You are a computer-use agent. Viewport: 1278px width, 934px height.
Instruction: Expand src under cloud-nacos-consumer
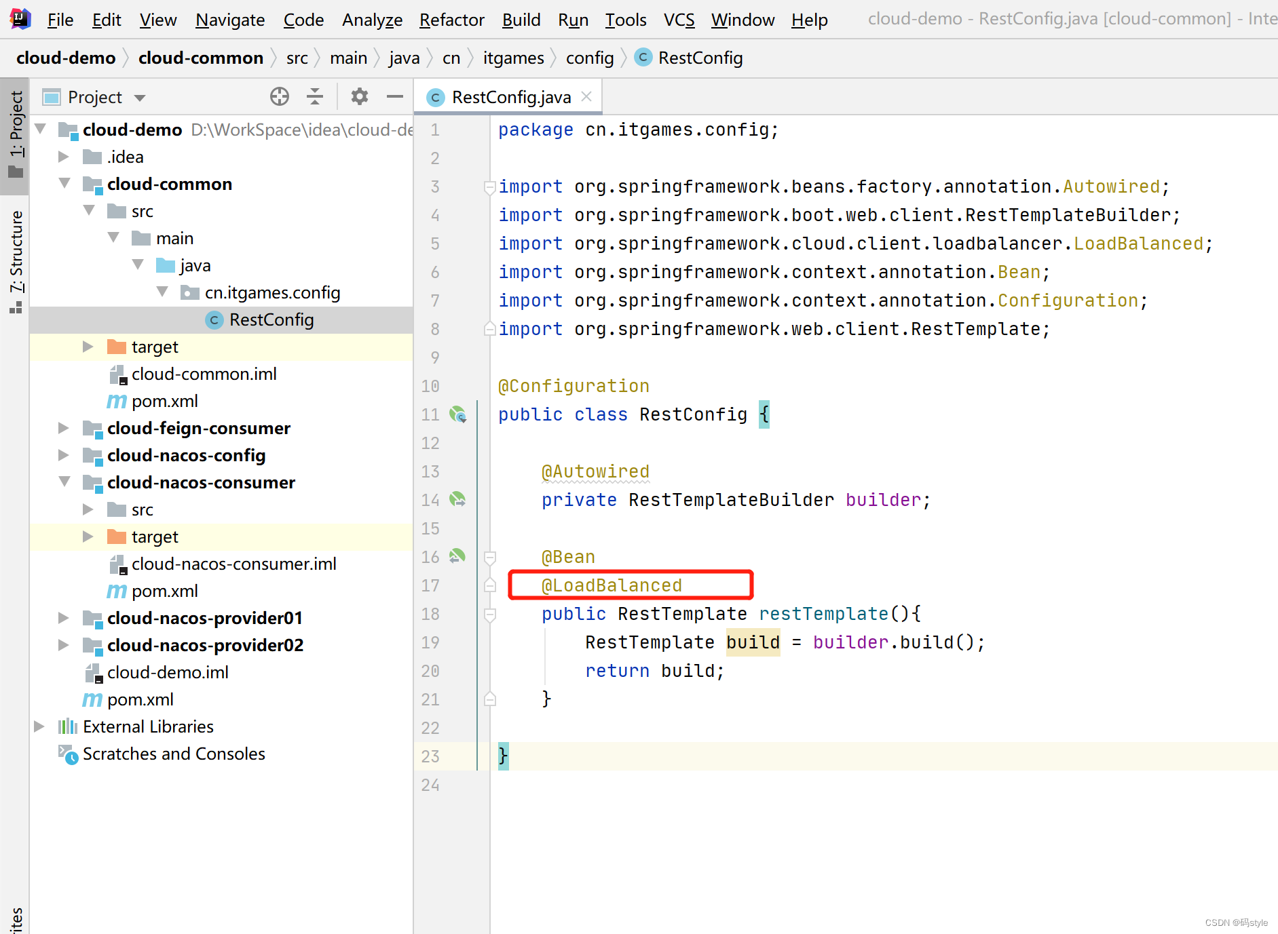pyautogui.click(x=88, y=509)
